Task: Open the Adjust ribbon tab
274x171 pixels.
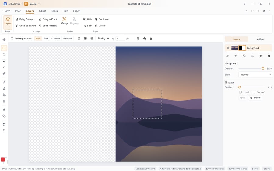Action: 42,11
